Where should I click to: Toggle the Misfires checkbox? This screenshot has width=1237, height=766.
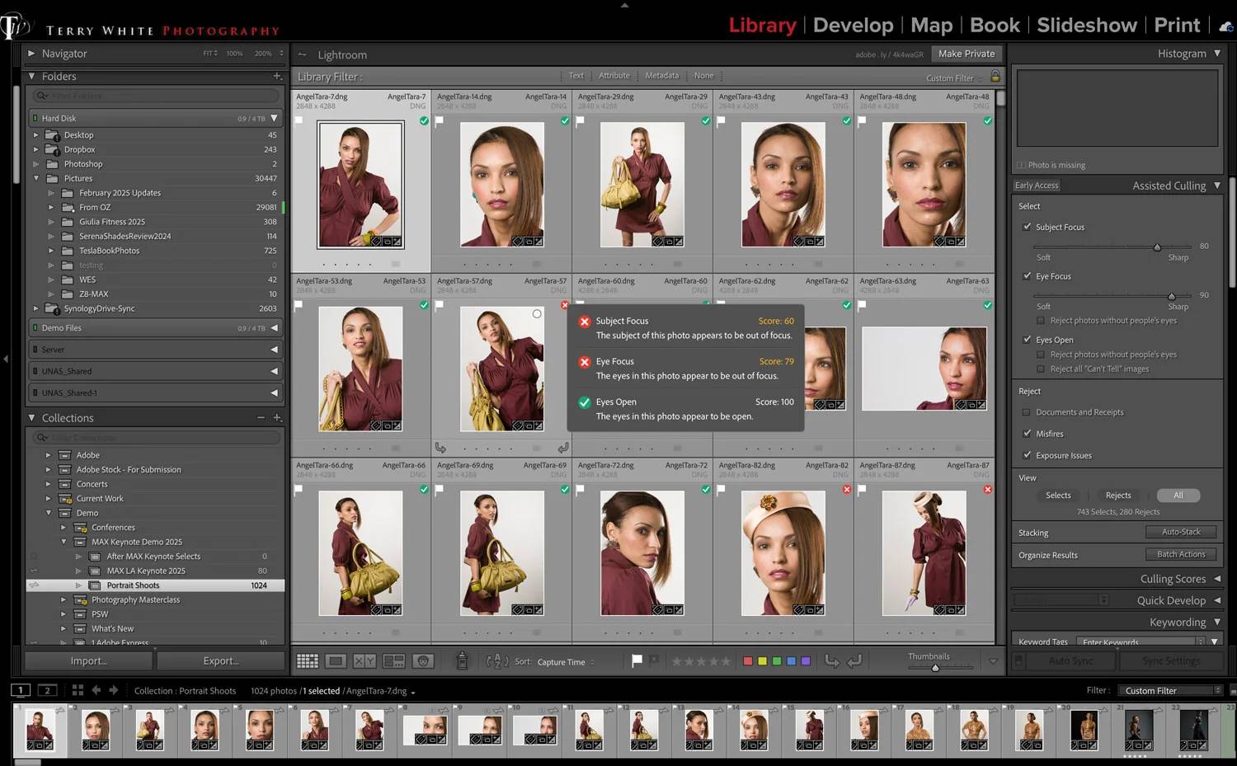(1028, 433)
